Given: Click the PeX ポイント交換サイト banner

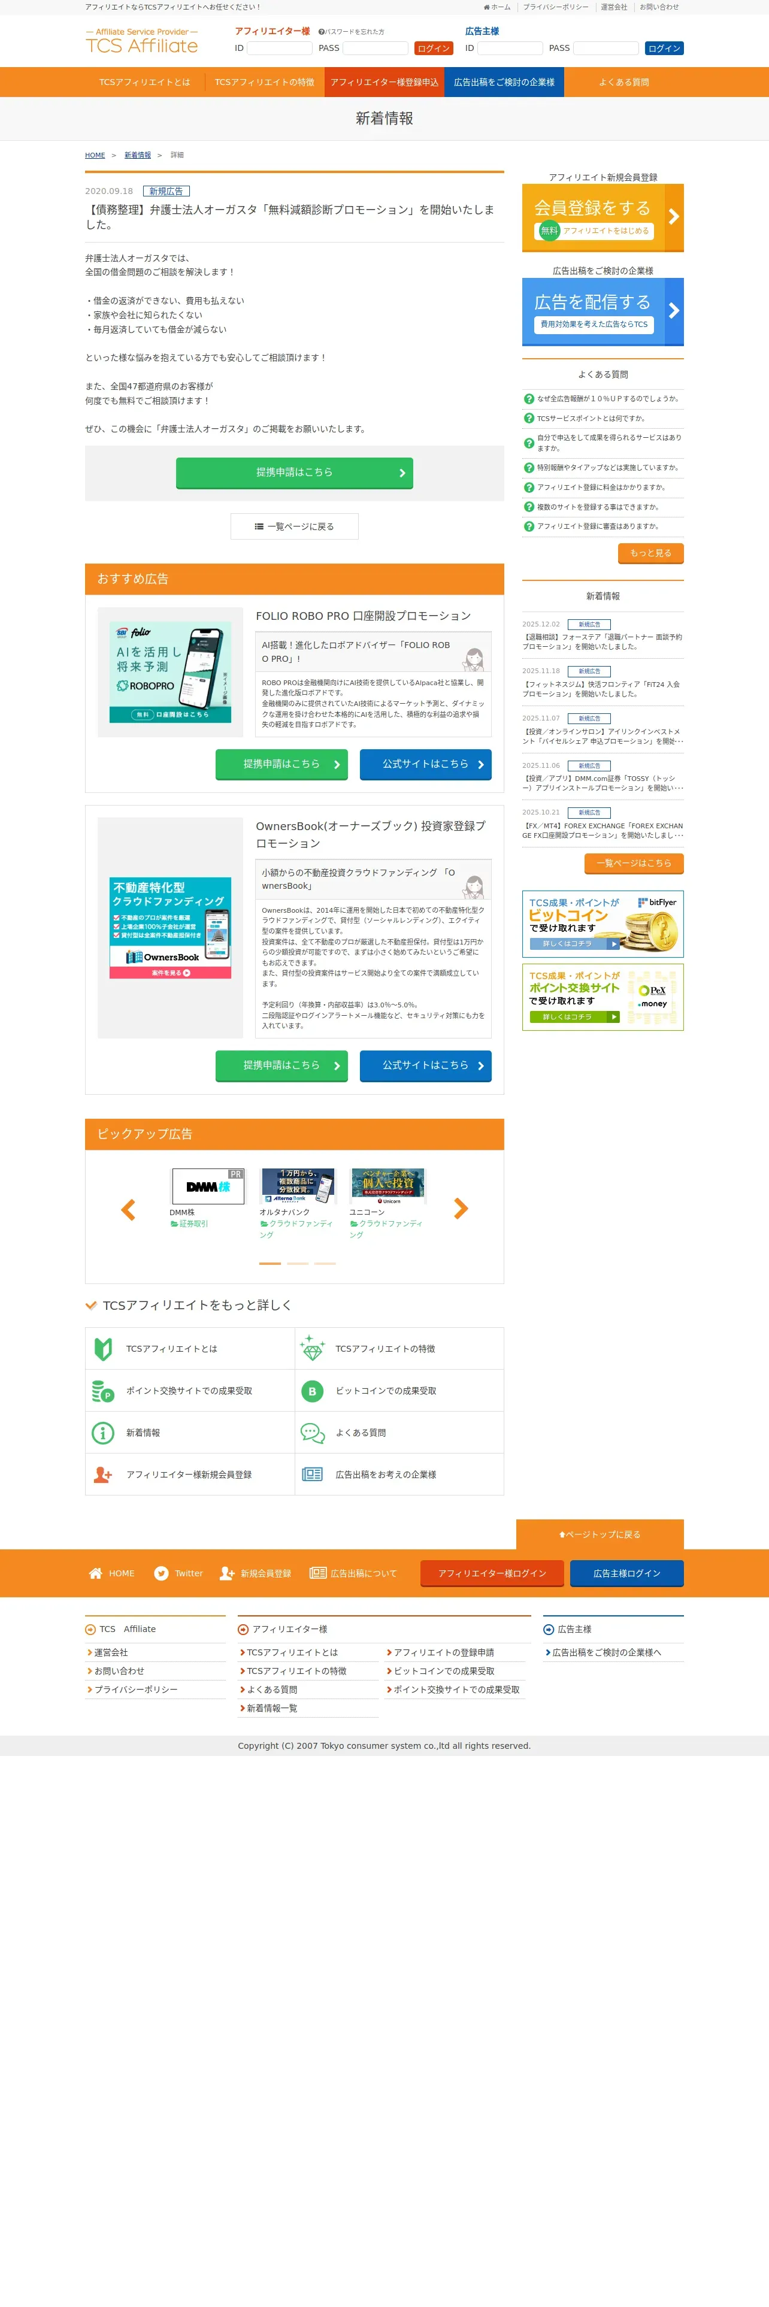Looking at the screenshot, I should (603, 998).
